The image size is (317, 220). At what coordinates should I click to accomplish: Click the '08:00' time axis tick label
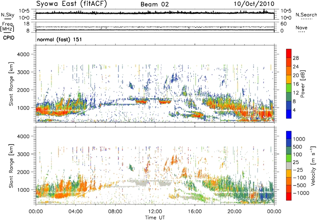click(115, 212)
